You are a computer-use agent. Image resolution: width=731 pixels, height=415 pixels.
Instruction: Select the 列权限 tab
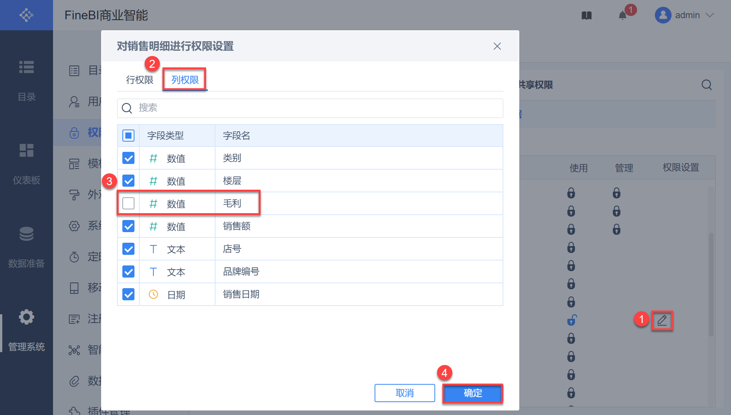(x=185, y=80)
